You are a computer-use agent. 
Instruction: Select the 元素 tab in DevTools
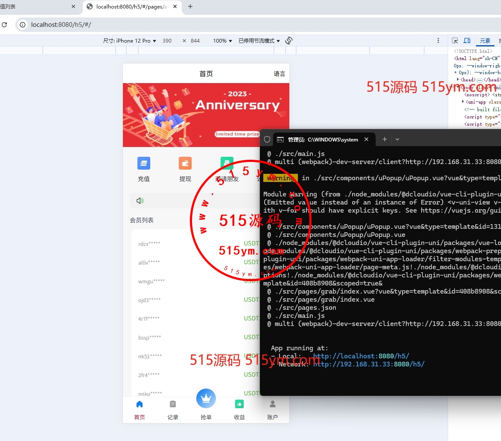point(485,41)
